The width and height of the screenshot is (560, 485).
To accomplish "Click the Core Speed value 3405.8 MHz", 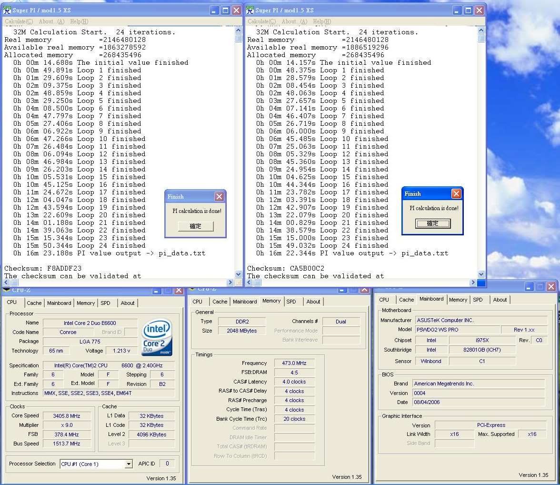I will coord(67,416).
